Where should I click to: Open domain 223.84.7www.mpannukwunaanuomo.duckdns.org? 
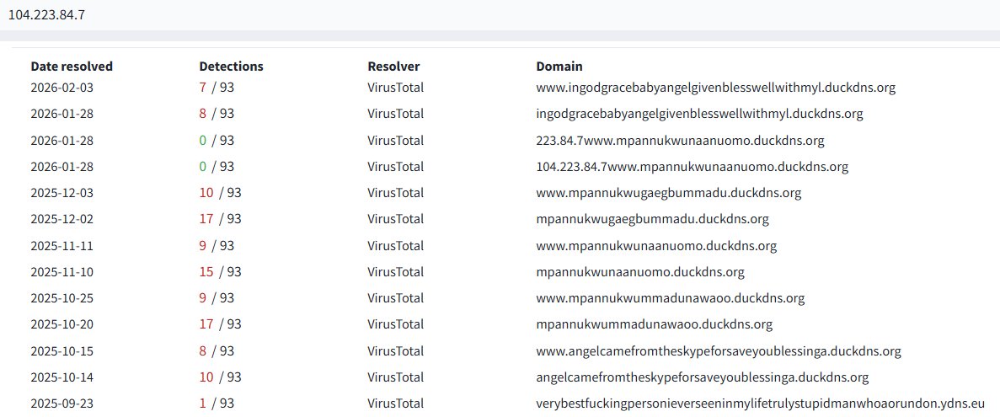680,141
